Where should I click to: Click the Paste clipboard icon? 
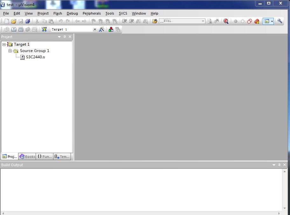coord(51,21)
